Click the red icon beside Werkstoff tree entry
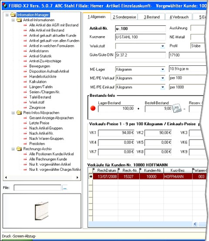This screenshot has width=209, height=241. [x=25, y=102]
